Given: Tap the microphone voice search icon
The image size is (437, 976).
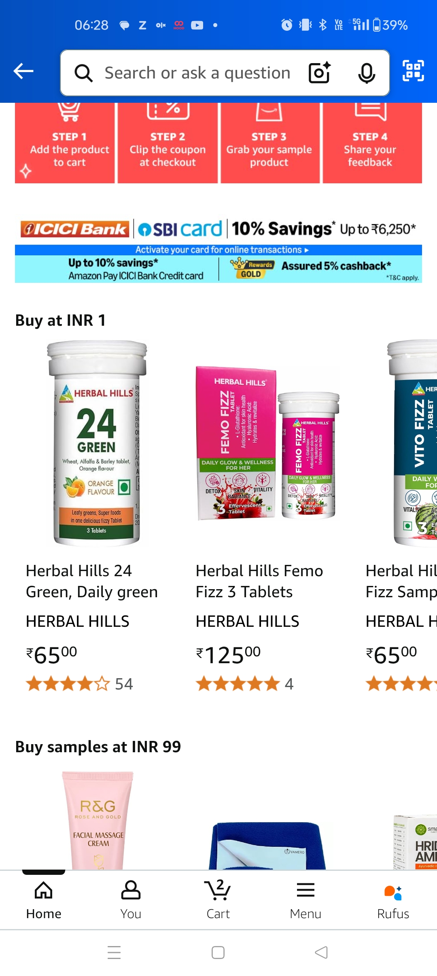Looking at the screenshot, I should (x=367, y=73).
